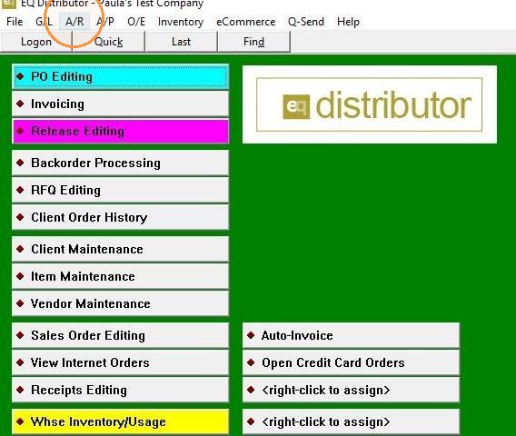Viewport: 516px width, 436px height.
Task: Open Whse Inventory/Usage
Action: [120, 421]
